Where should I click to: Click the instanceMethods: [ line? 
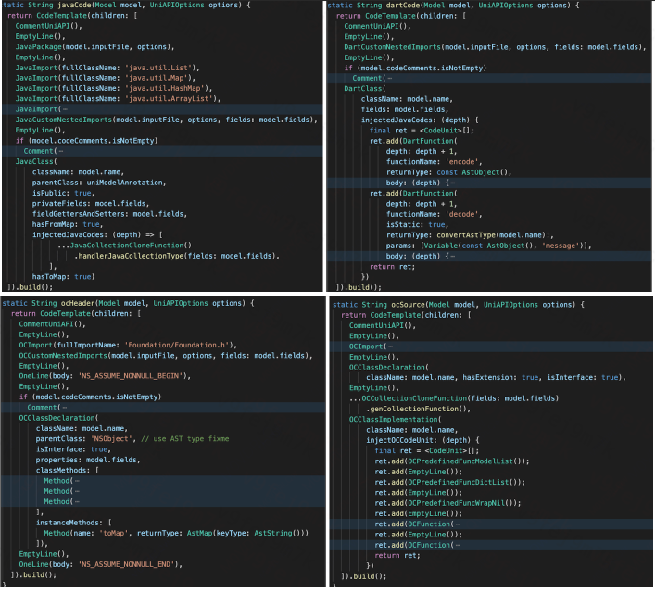pos(73,523)
